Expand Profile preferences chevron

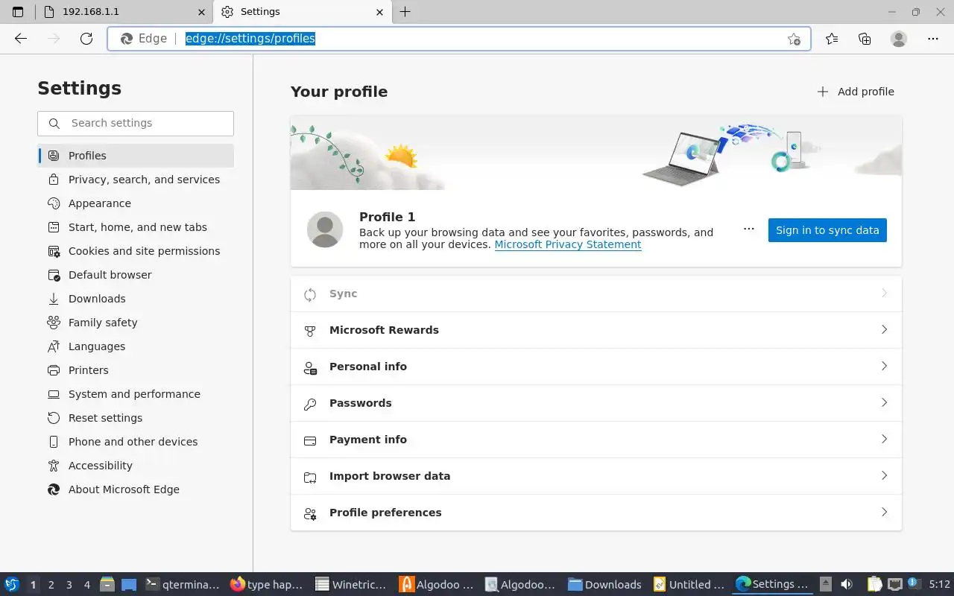885,512
